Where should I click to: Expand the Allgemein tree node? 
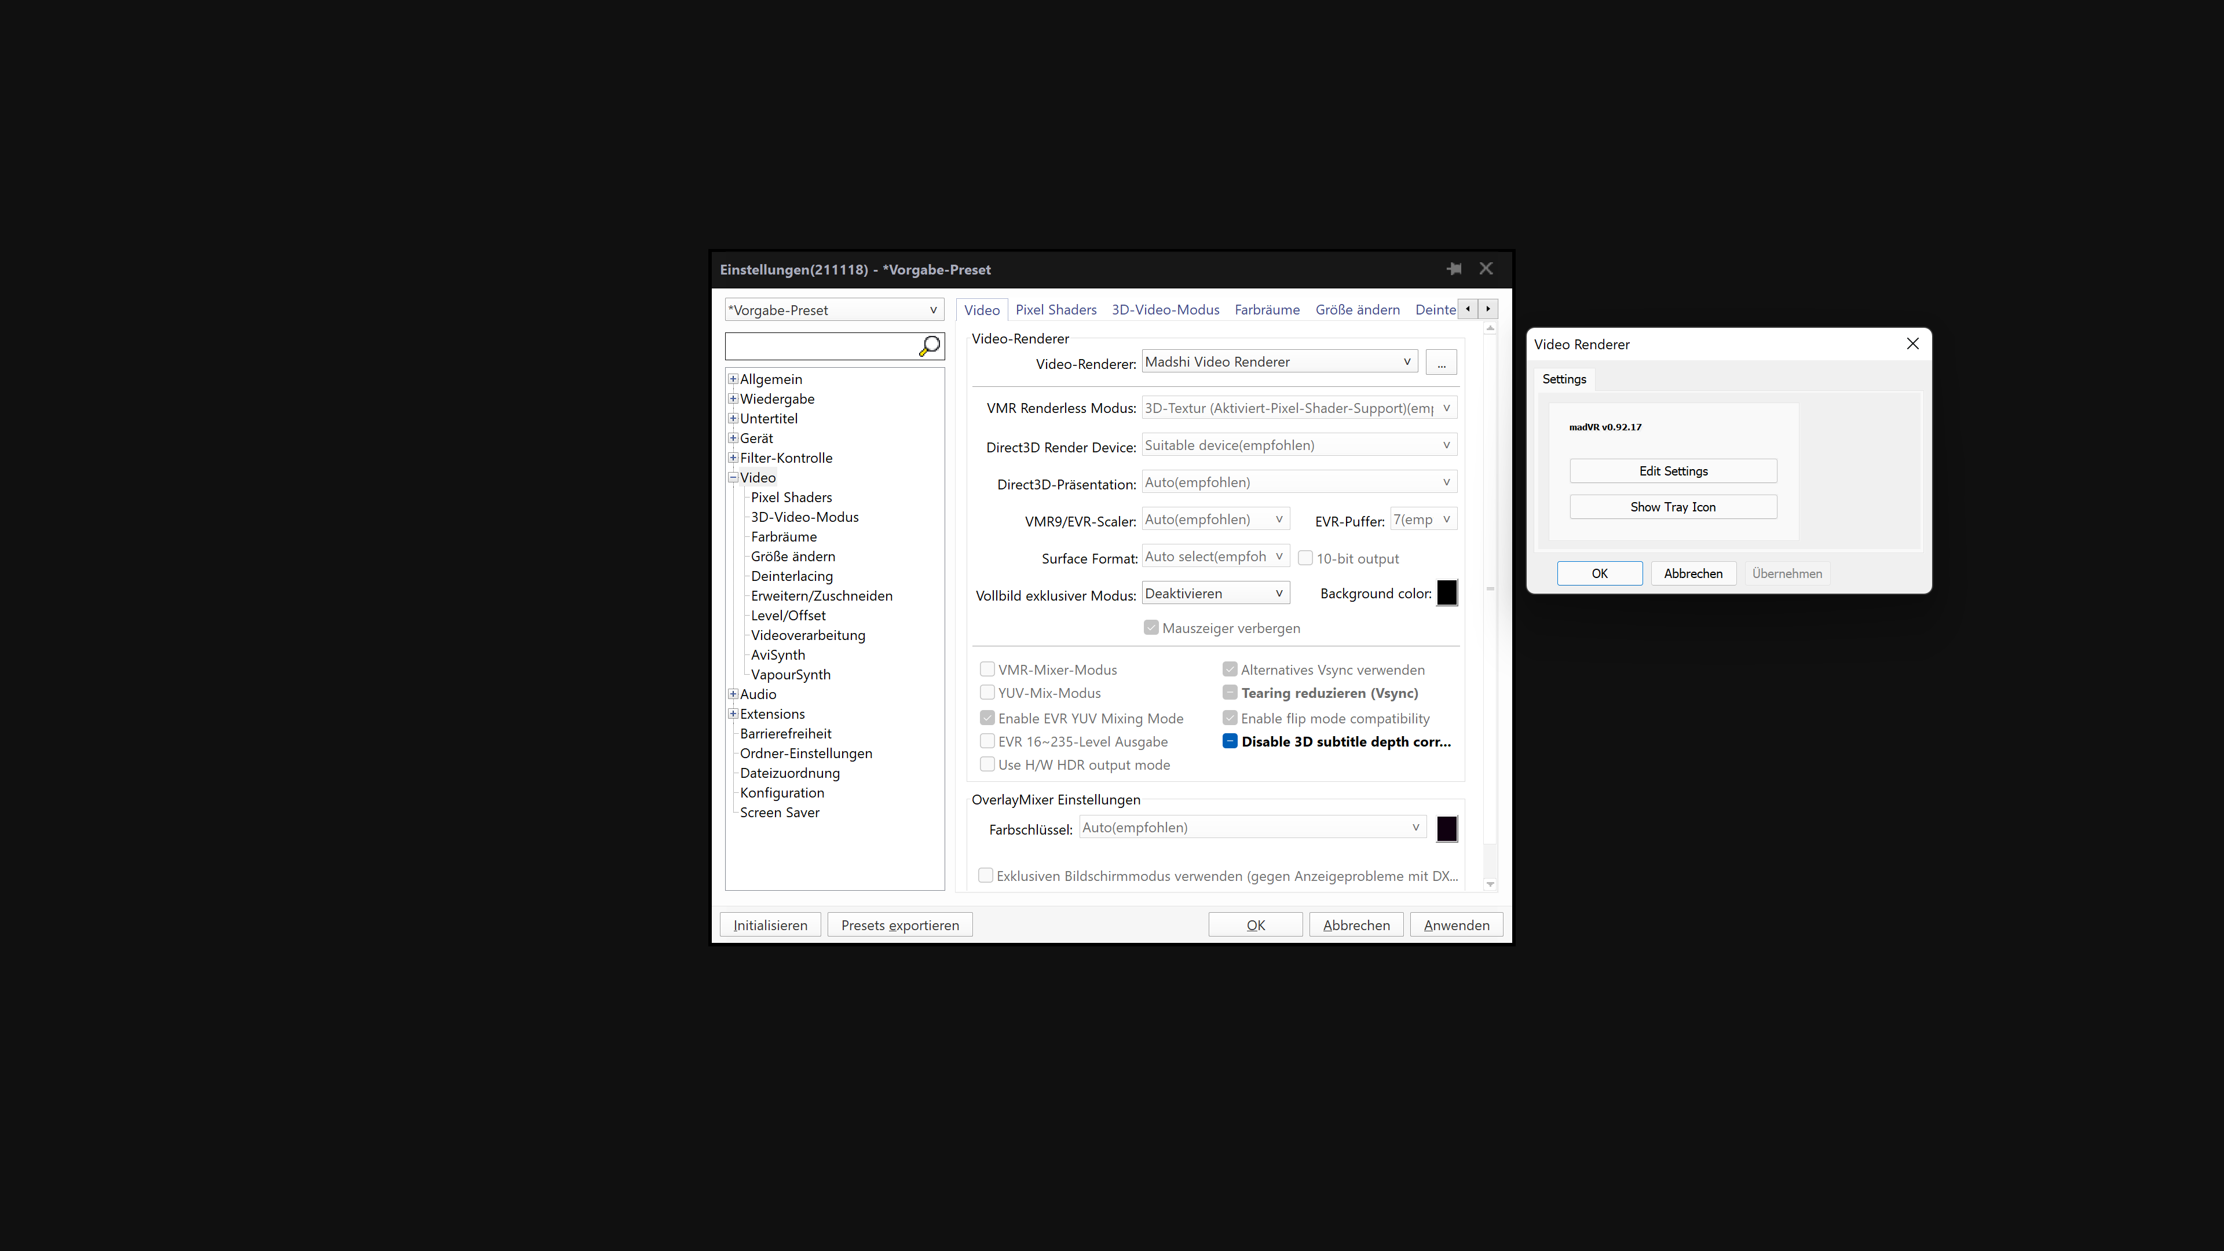pyautogui.click(x=733, y=379)
